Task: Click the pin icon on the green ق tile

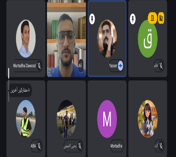Action: [x=133, y=19]
